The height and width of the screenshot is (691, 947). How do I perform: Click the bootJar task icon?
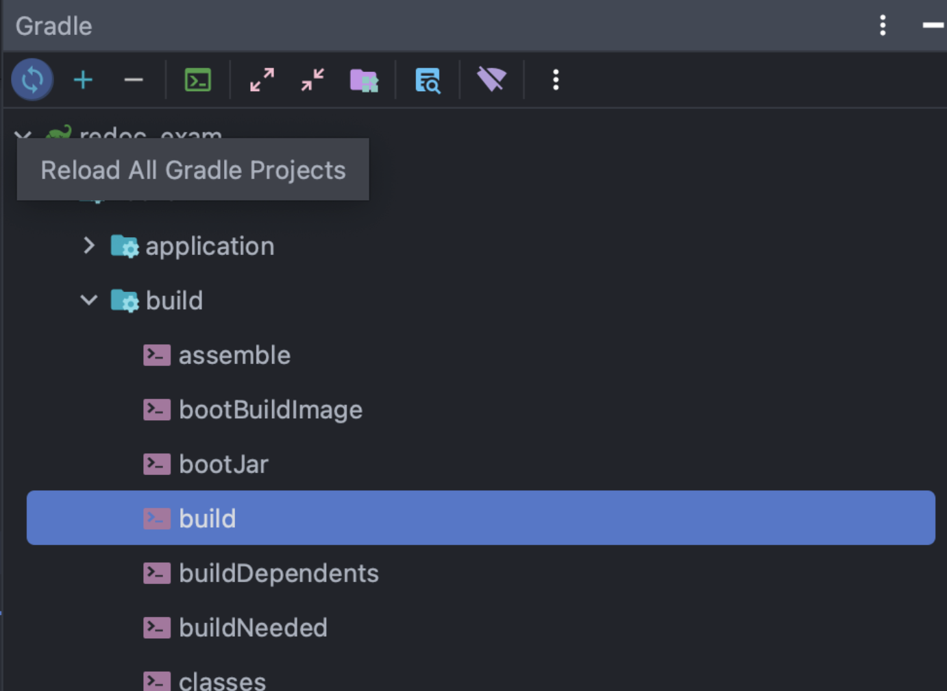click(157, 464)
